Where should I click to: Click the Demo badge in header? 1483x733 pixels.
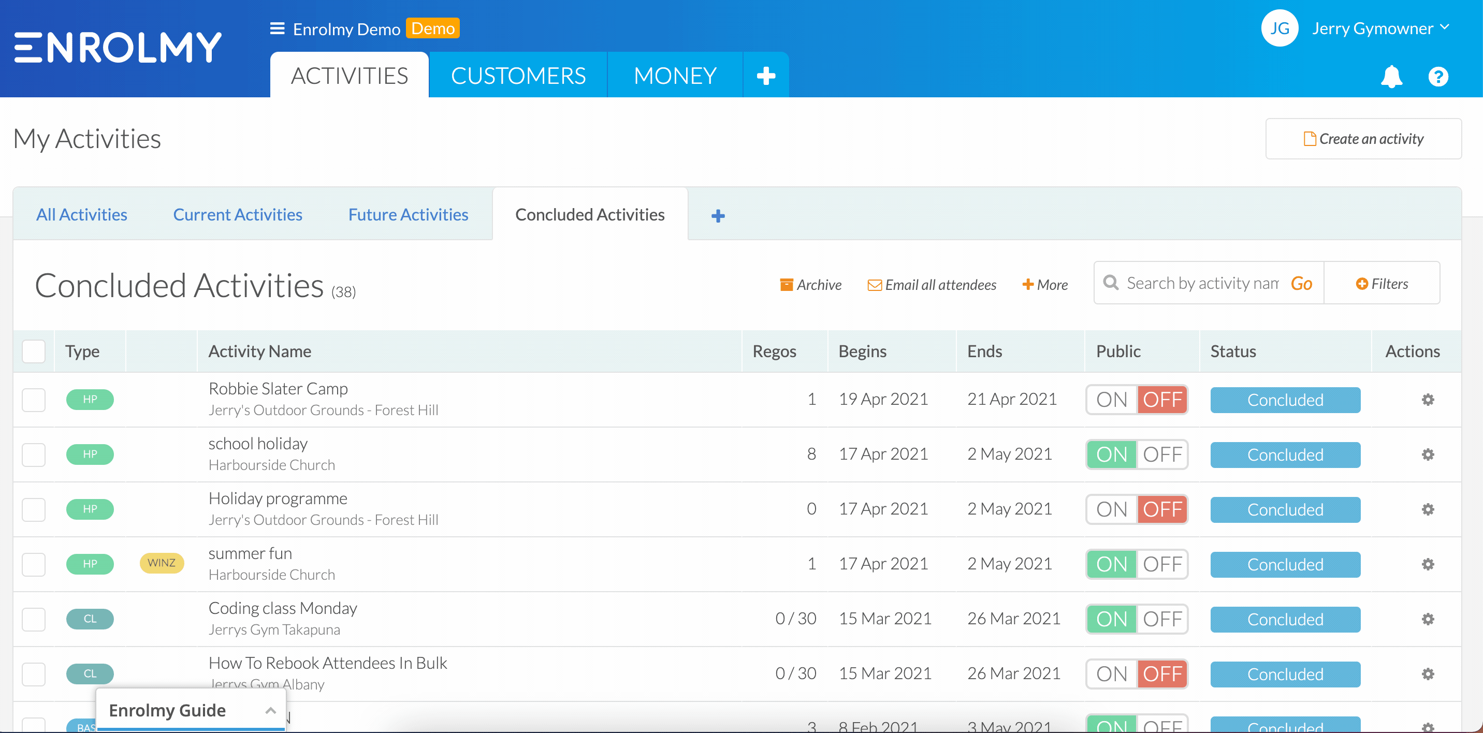[433, 28]
